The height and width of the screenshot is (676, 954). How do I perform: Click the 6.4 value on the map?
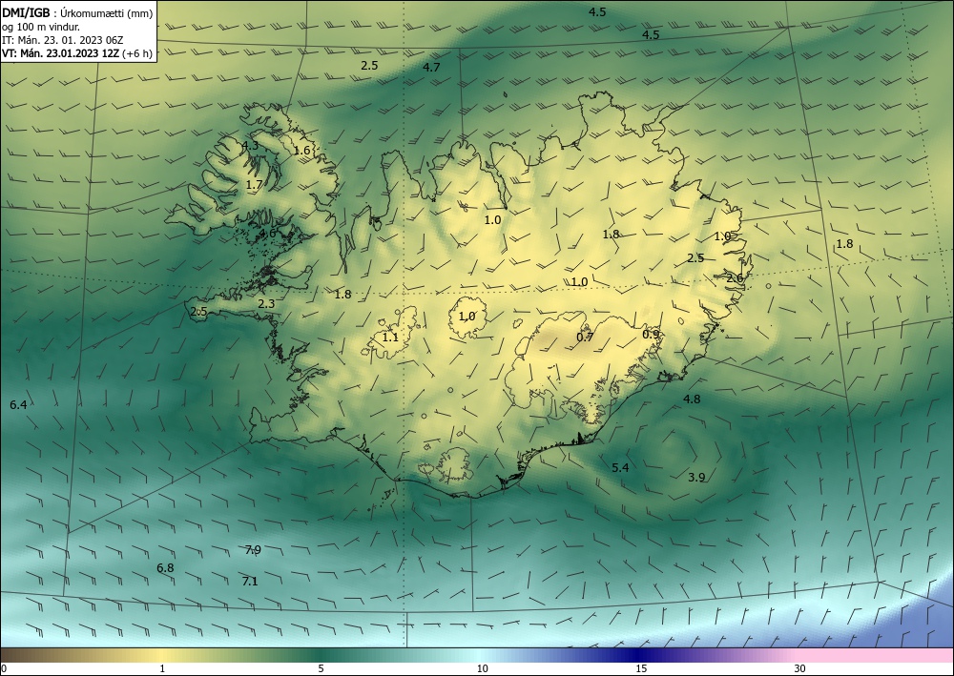pyautogui.click(x=18, y=404)
